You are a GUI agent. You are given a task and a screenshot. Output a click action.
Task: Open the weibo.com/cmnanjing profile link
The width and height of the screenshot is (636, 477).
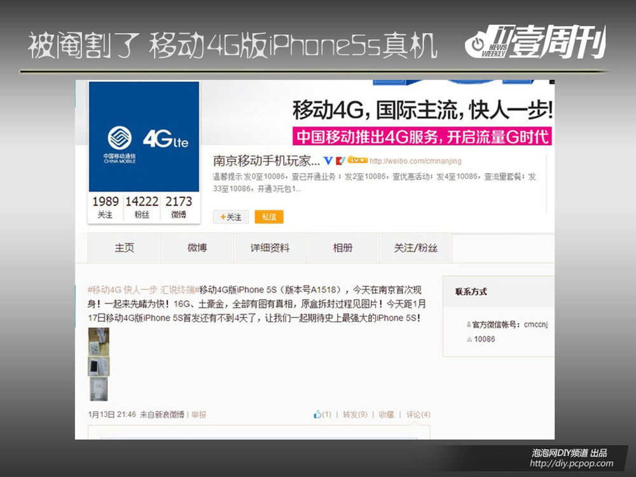coord(415,161)
